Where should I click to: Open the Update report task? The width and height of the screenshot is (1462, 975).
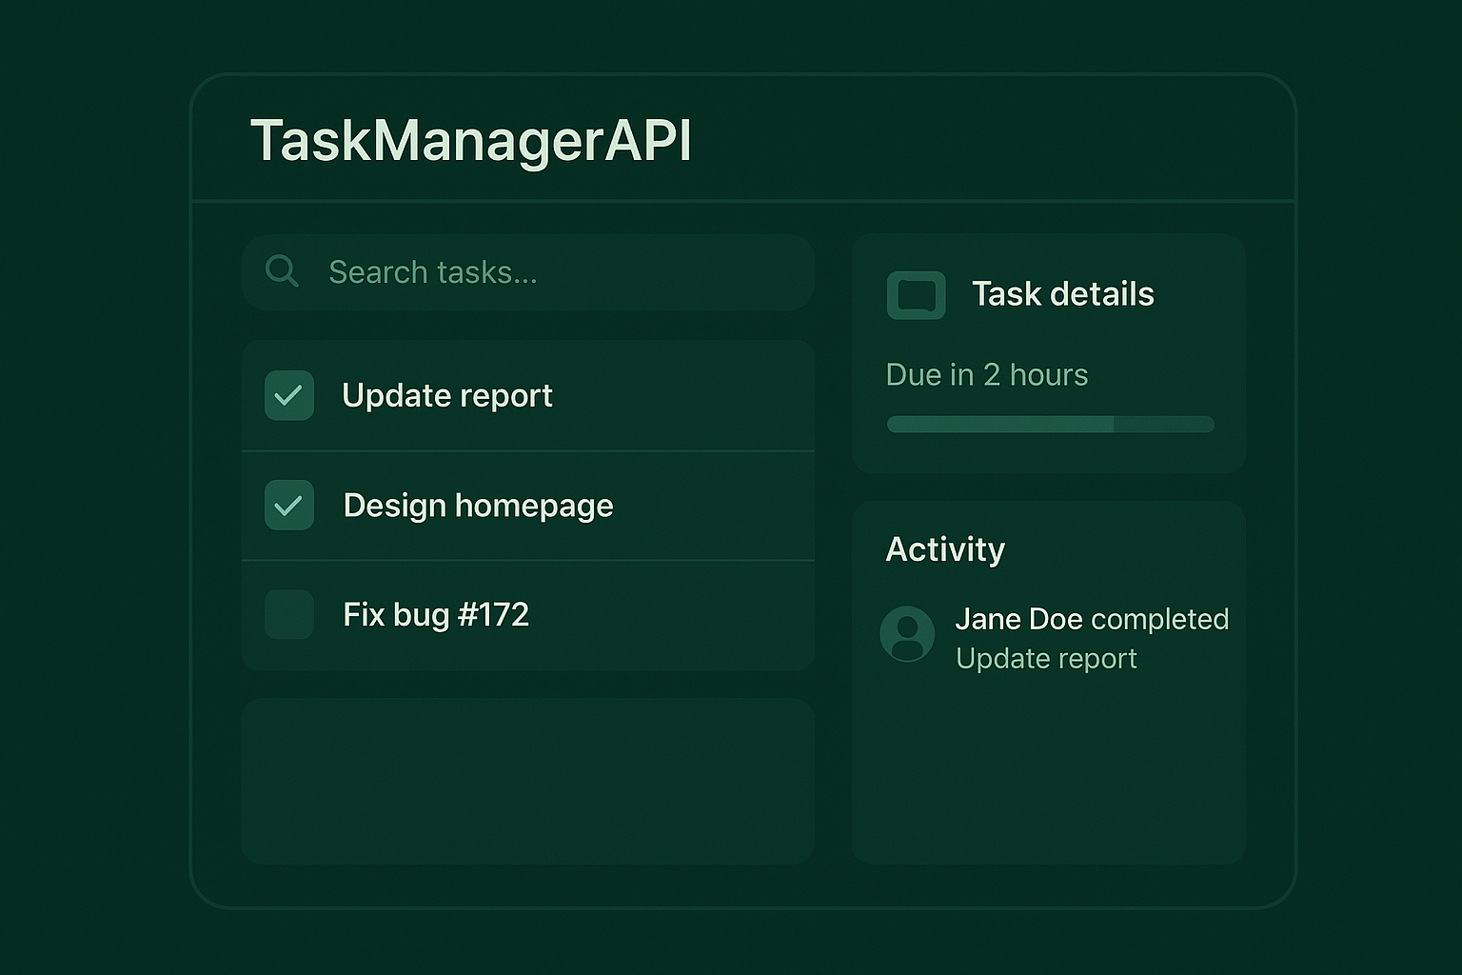tap(447, 395)
